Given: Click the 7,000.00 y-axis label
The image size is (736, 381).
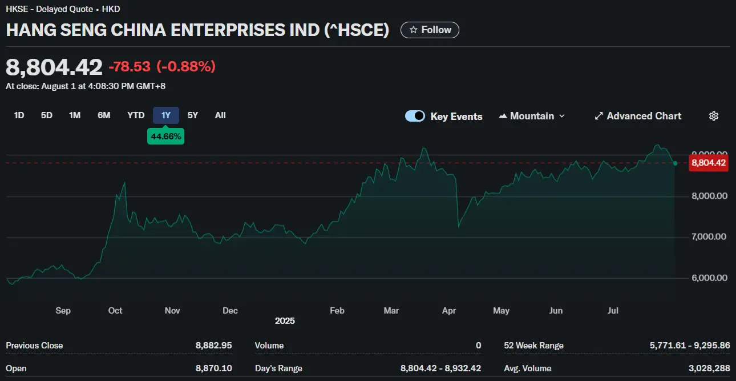Looking at the screenshot, I should (x=709, y=236).
